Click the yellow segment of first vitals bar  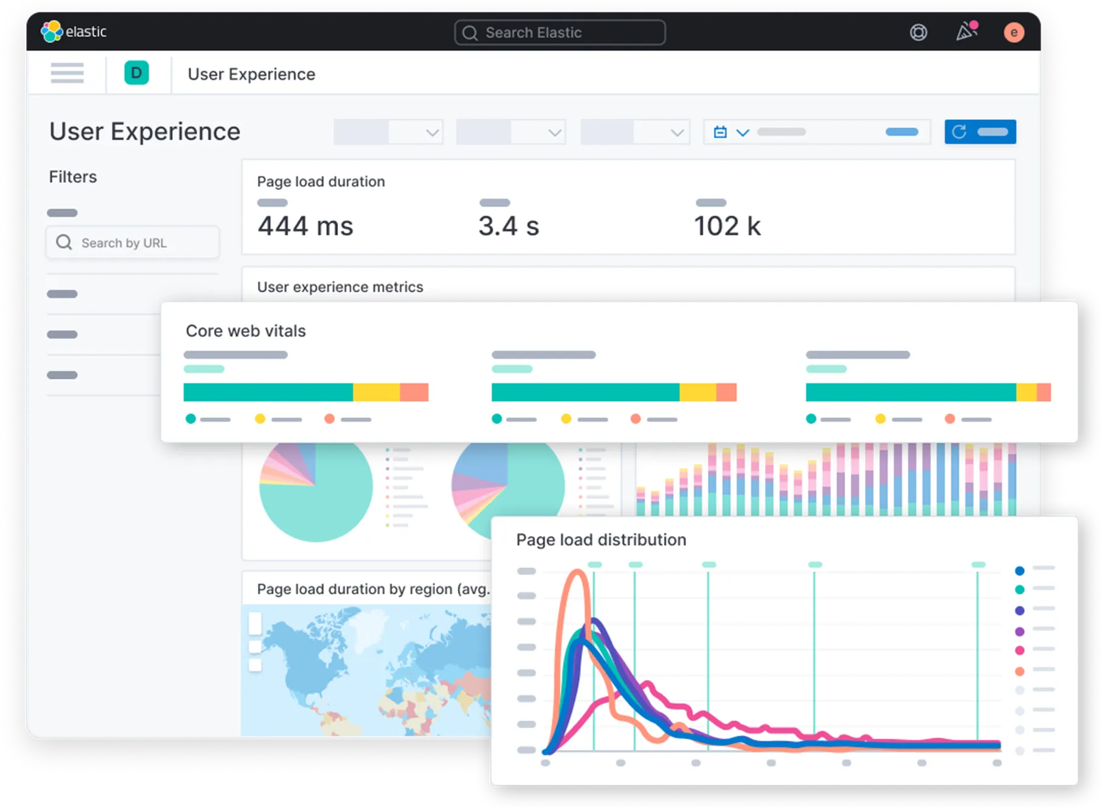376,392
